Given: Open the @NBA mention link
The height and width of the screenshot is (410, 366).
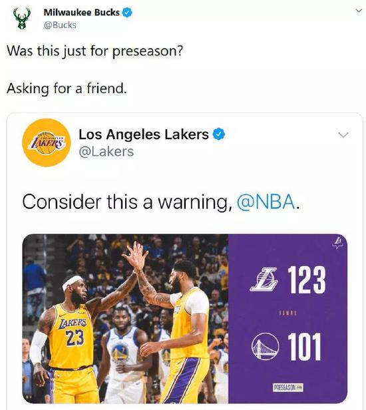Looking at the screenshot, I should coord(266,202).
